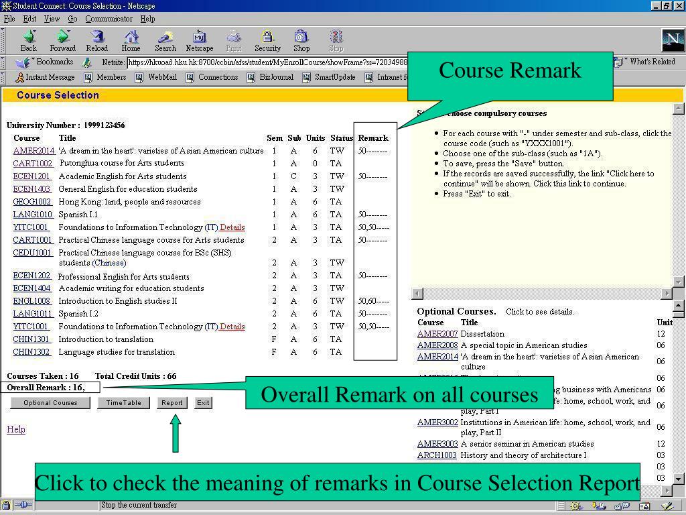
Task: Open Address Book from the component bar
Action: [644, 506]
